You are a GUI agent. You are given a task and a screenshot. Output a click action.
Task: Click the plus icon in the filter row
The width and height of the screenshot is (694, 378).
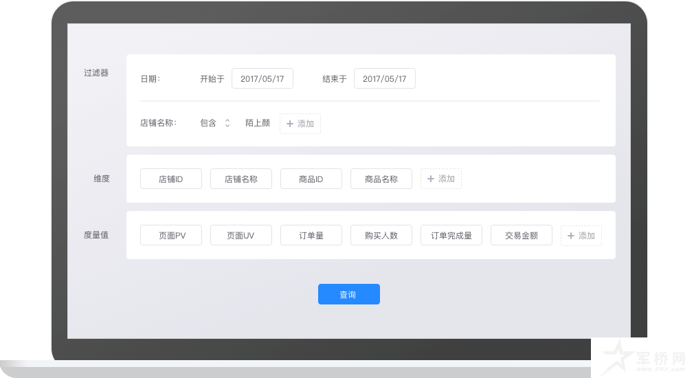point(290,124)
